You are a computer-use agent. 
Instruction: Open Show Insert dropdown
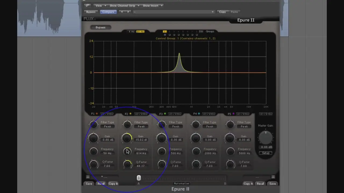152,5
